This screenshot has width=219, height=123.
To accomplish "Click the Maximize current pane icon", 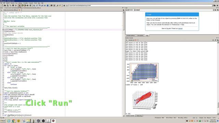I will [52, 5].
